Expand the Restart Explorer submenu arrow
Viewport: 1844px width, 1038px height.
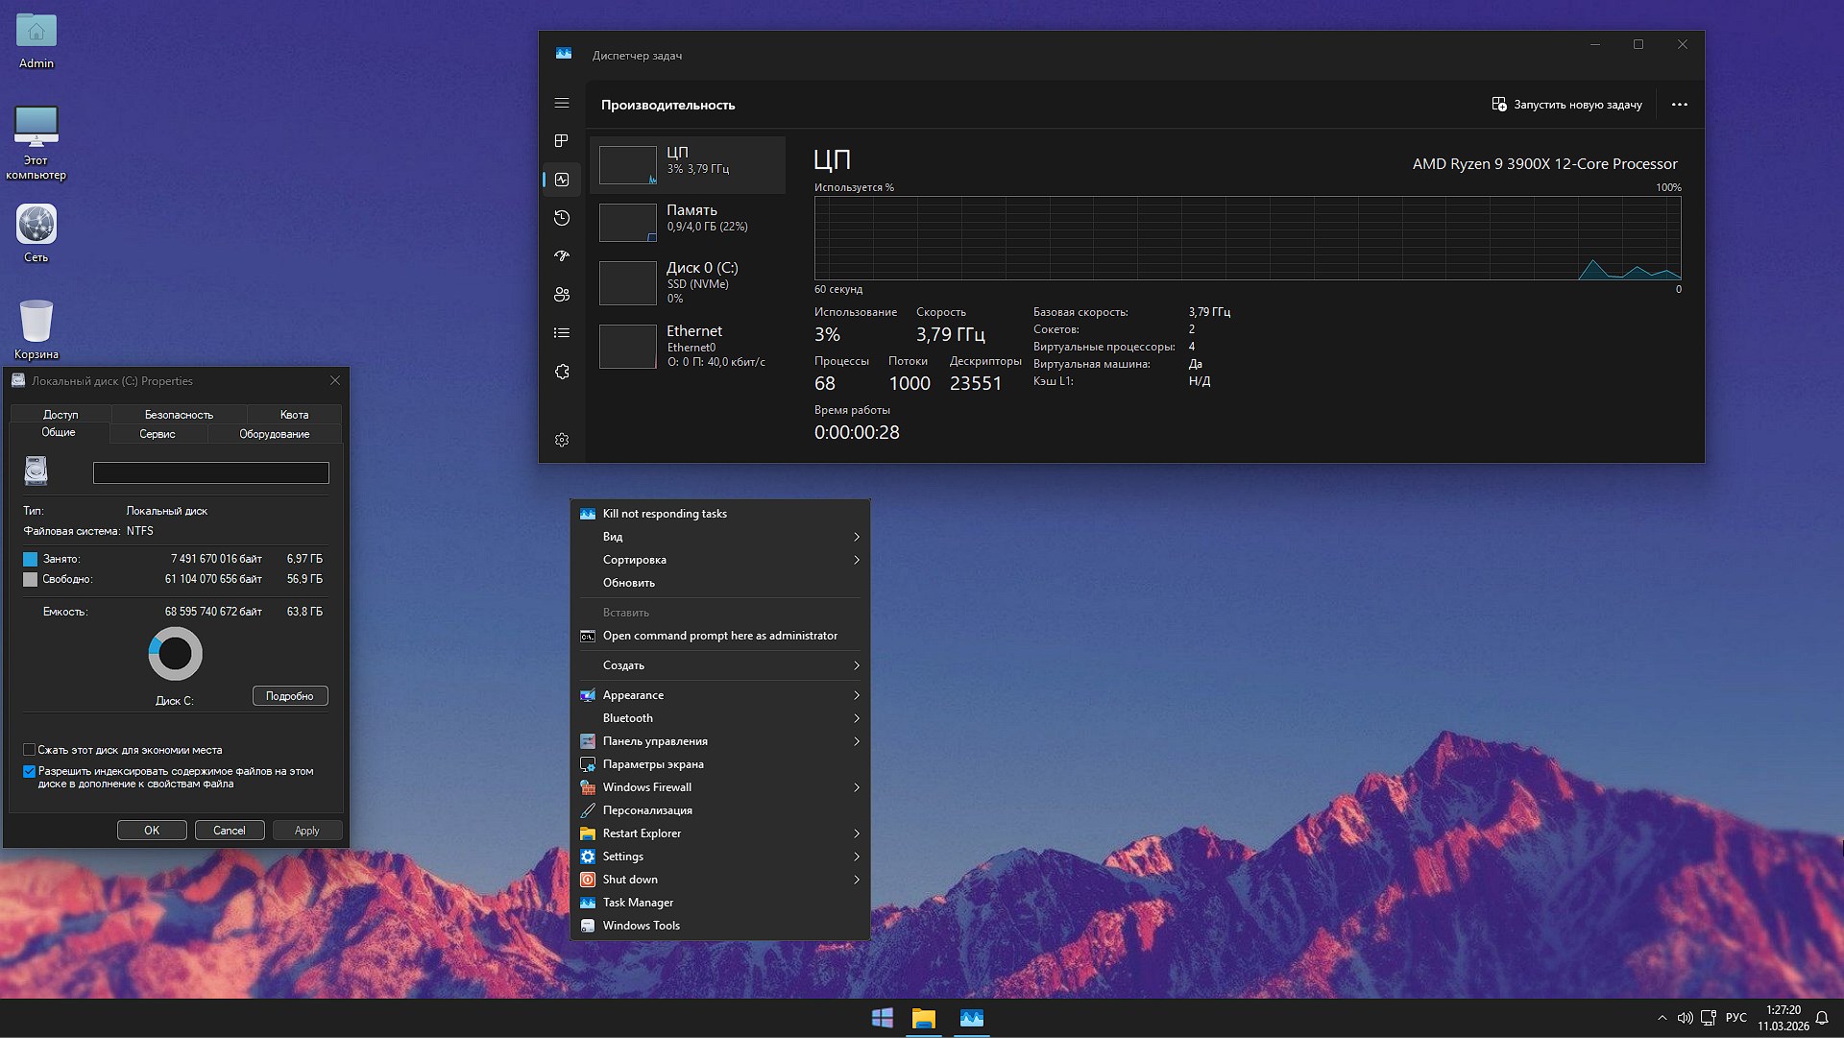point(856,833)
